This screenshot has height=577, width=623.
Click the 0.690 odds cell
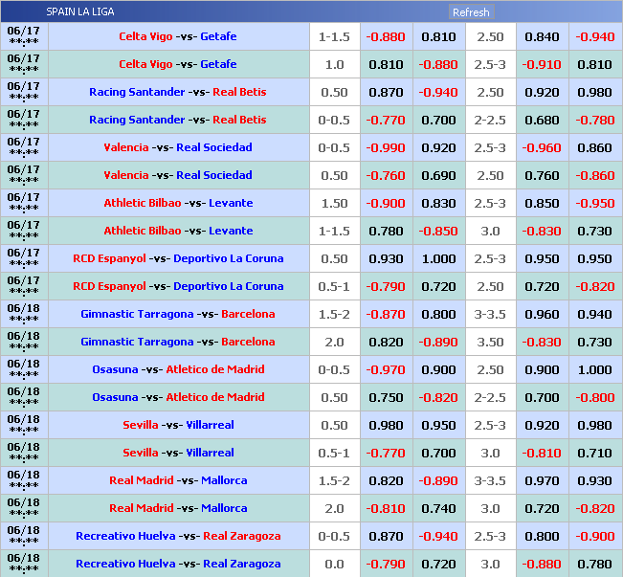(x=438, y=175)
